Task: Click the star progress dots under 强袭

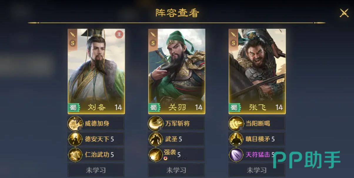Action: [x=175, y=158]
